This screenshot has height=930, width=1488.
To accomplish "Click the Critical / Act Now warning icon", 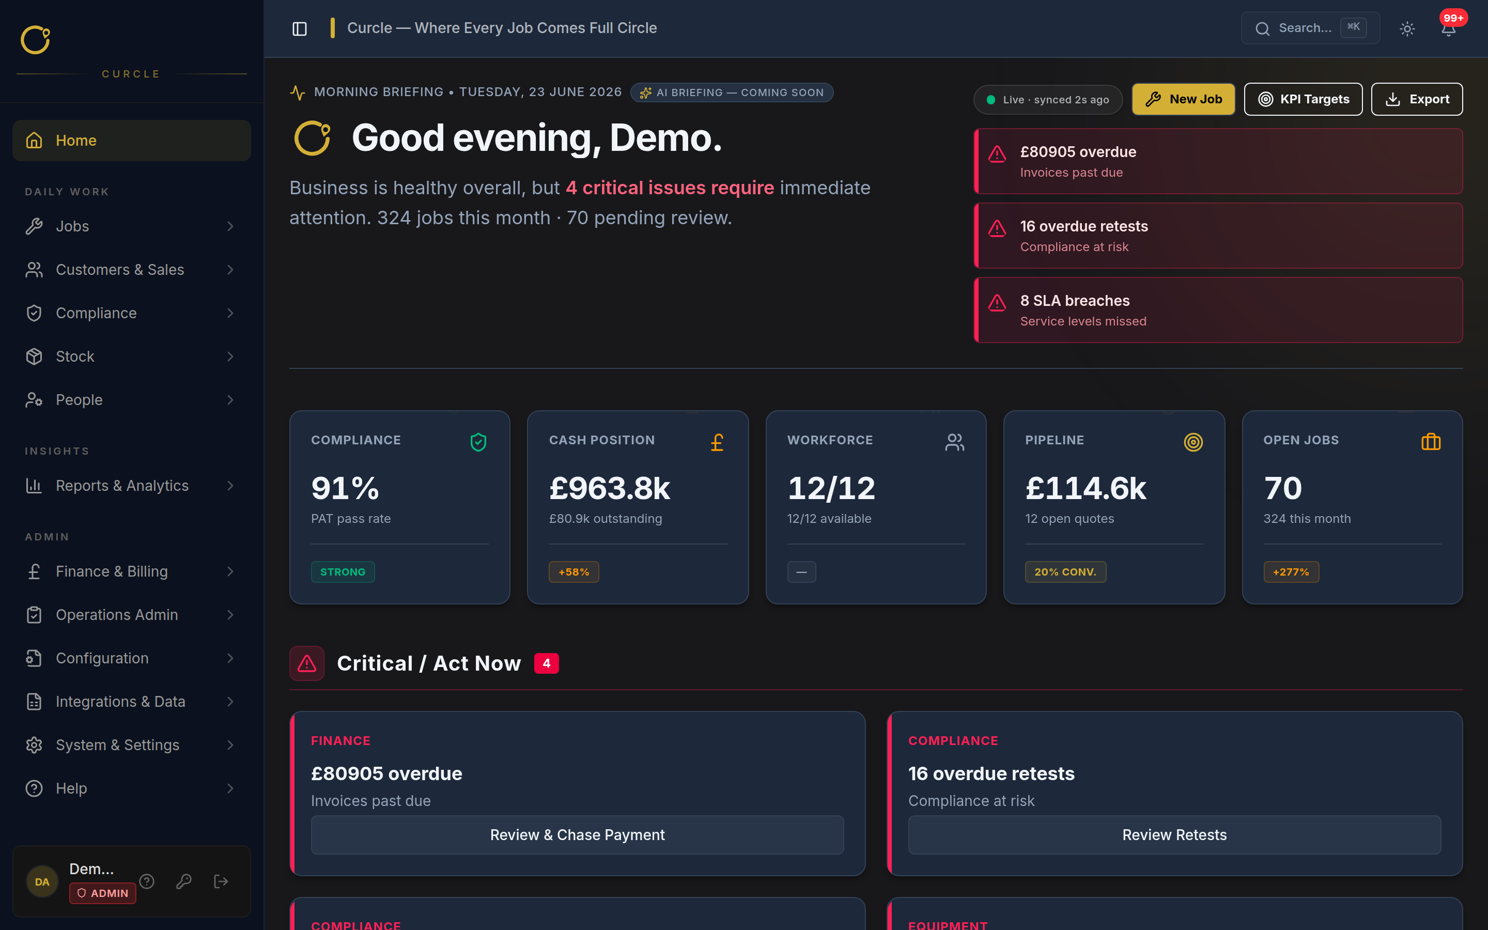I will [x=307, y=663].
